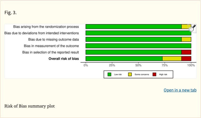Image resolution: width=201 pixels, height=118 pixels.
Task: Click the High risk legend text
Action: coord(163,75)
